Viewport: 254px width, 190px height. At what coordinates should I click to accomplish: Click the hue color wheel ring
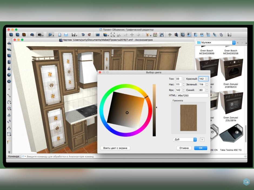point(126,86)
